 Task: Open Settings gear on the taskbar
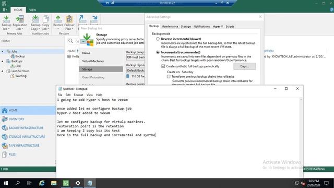pos(78,183)
